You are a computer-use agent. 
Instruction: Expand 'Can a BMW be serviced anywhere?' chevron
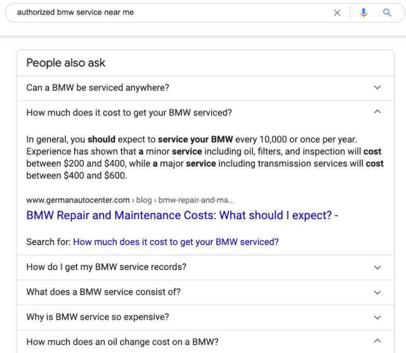pos(378,87)
